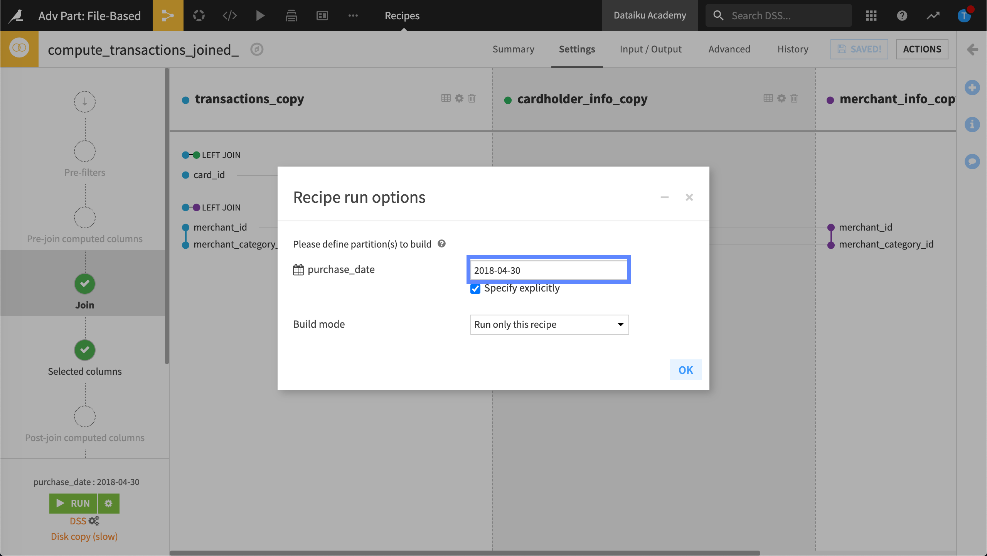The image size is (987, 556).
Task: Switch to Input / Output tab
Action: (x=651, y=49)
